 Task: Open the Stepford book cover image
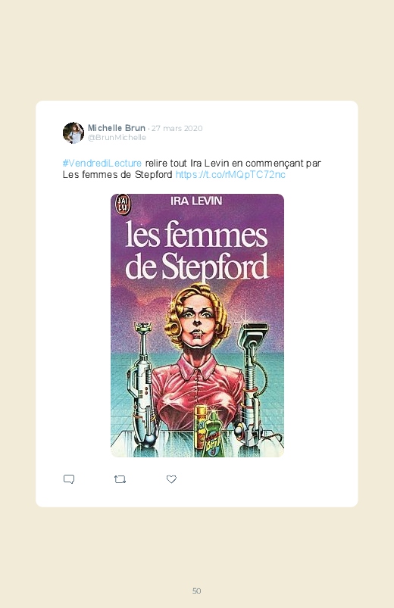coord(197,326)
